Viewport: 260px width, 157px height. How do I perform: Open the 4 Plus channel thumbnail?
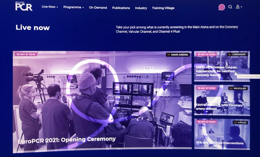coord(222,134)
